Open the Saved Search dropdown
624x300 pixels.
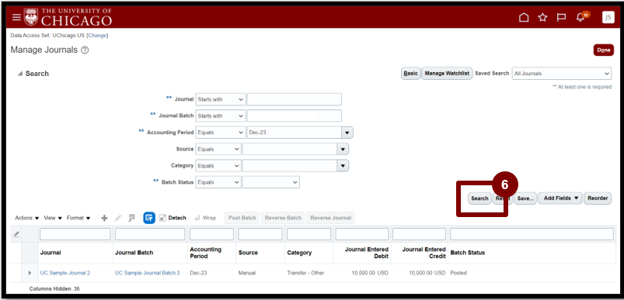tap(562, 74)
